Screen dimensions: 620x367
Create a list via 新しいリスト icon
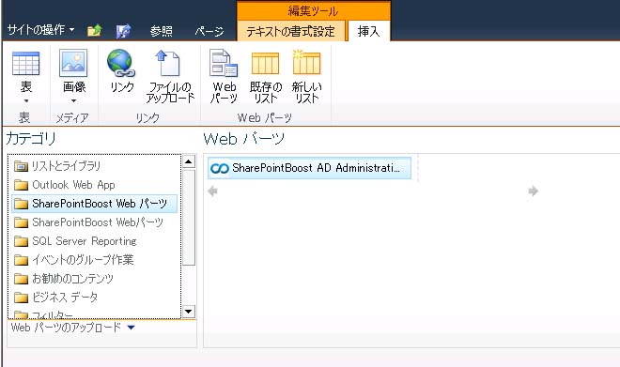tap(306, 62)
